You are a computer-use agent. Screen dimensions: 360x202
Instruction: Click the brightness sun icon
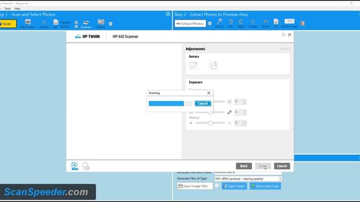(229, 102)
